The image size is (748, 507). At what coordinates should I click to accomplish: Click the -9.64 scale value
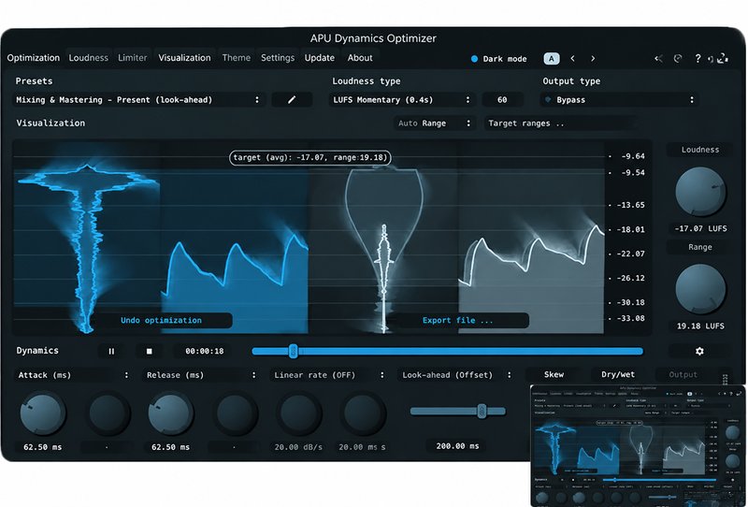[x=633, y=156]
